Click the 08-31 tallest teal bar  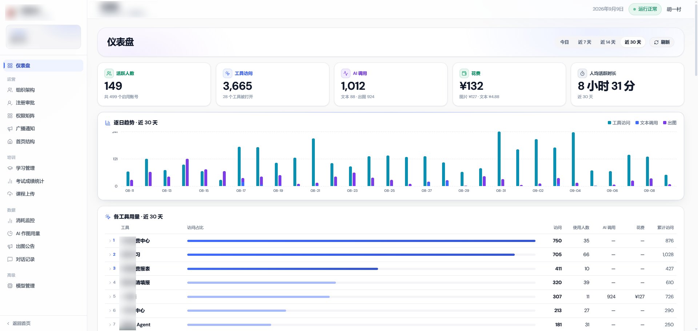pos(499,159)
